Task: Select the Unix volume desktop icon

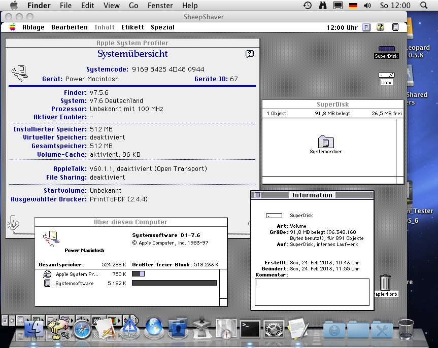Action: pyautogui.click(x=386, y=79)
